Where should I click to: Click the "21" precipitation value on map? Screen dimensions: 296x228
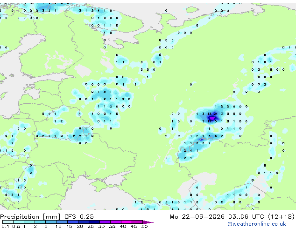click(215, 114)
